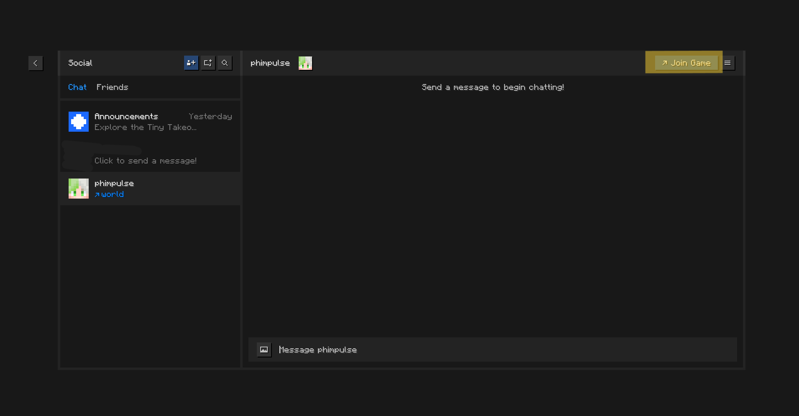Click the 'Yesterday' timestamp on Announcements
This screenshot has height=416, width=799.
210,116
